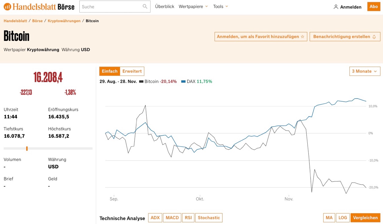Click the Eröffnungskurs value 16.435,5
This screenshot has width=383, height=224.
click(59, 117)
